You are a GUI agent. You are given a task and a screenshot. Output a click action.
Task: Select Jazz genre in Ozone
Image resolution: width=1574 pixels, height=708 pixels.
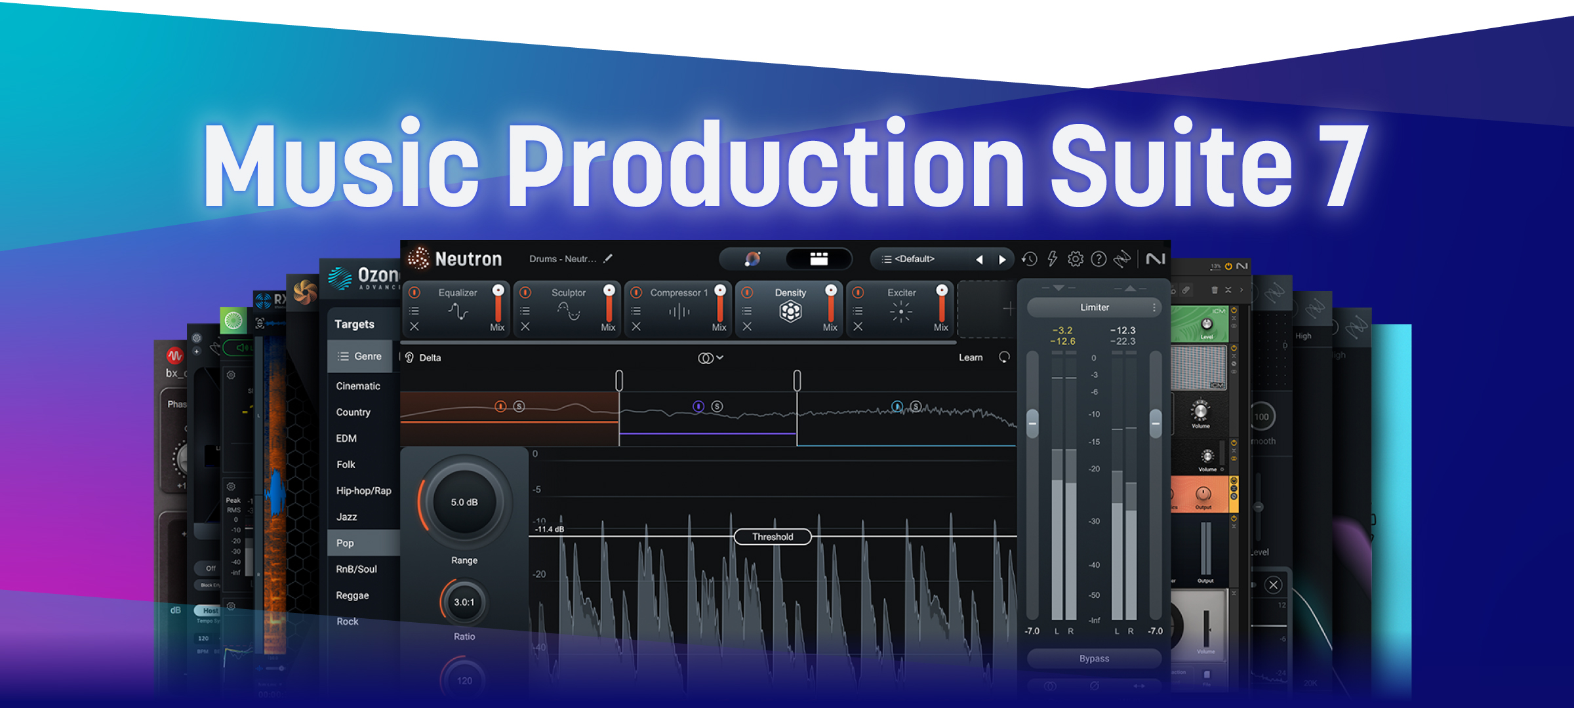tap(346, 517)
